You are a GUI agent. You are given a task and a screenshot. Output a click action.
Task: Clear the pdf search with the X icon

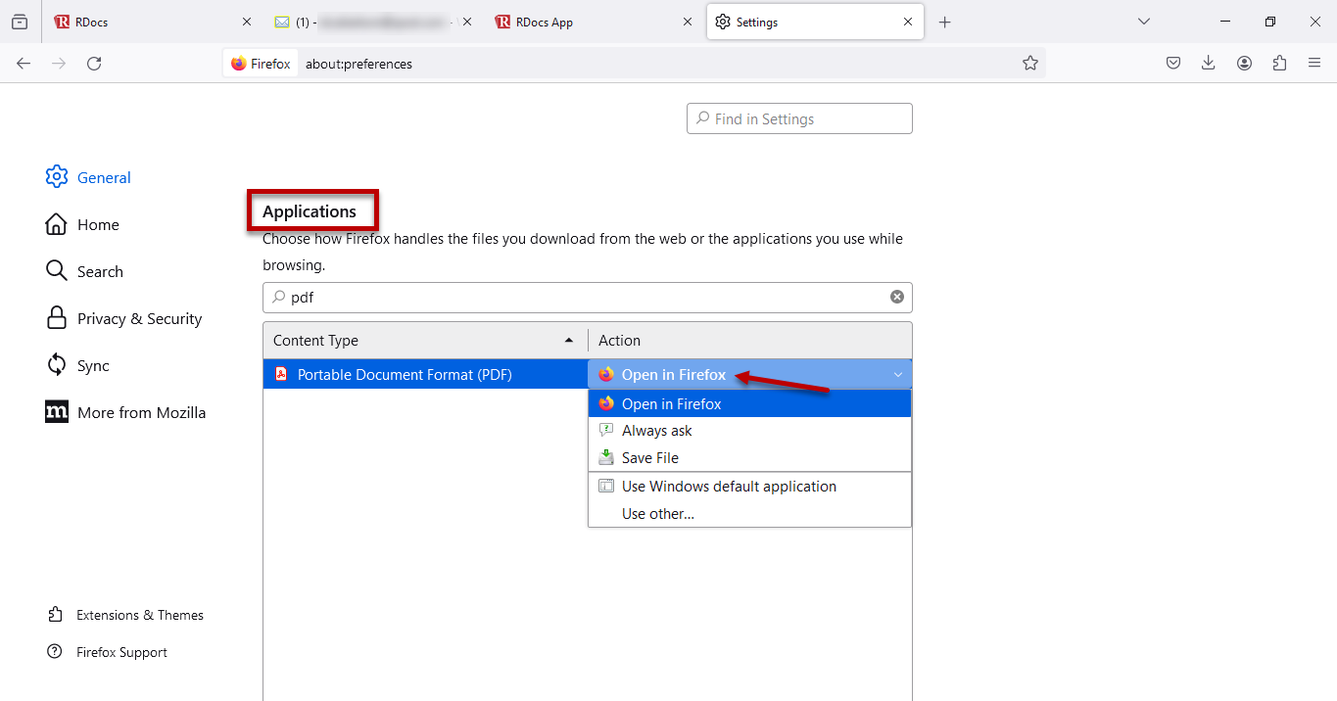pyautogui.click(x=896, y=296)
